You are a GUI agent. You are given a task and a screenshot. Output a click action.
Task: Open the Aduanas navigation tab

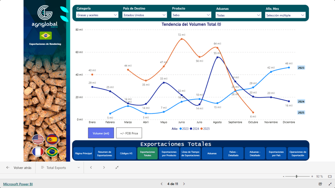(x=211, y=153)
